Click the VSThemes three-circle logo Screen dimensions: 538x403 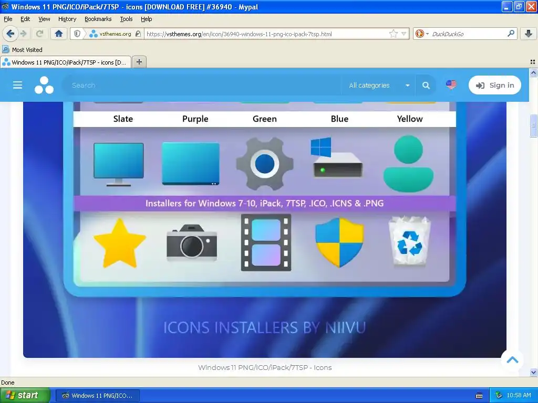click(x=44, y=85)
